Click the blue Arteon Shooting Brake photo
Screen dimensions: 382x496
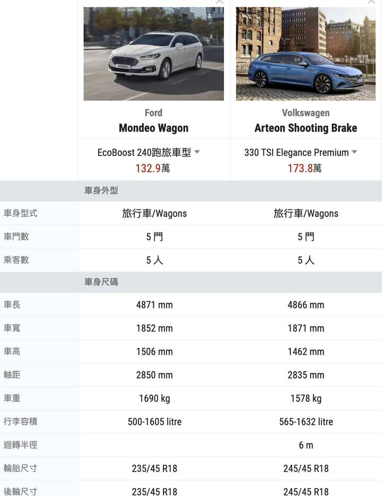[x=306, y=54]
